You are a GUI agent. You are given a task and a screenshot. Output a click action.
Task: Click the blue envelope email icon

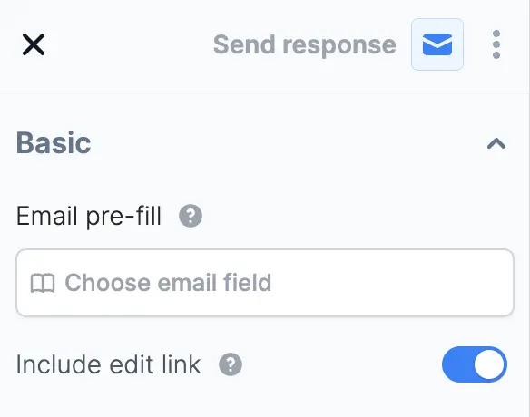(437, 44)
